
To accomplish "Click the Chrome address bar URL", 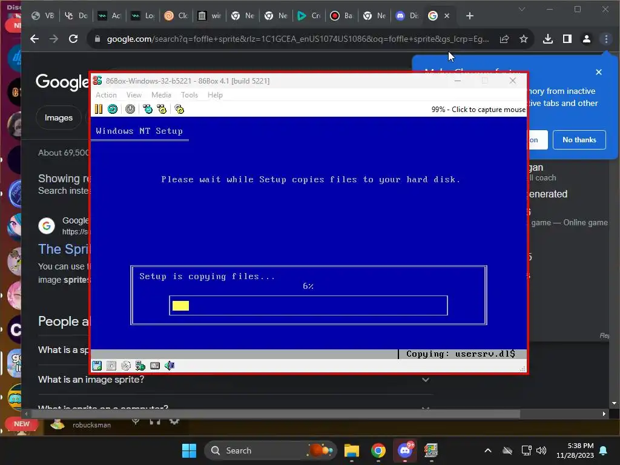I will (298, 39).
